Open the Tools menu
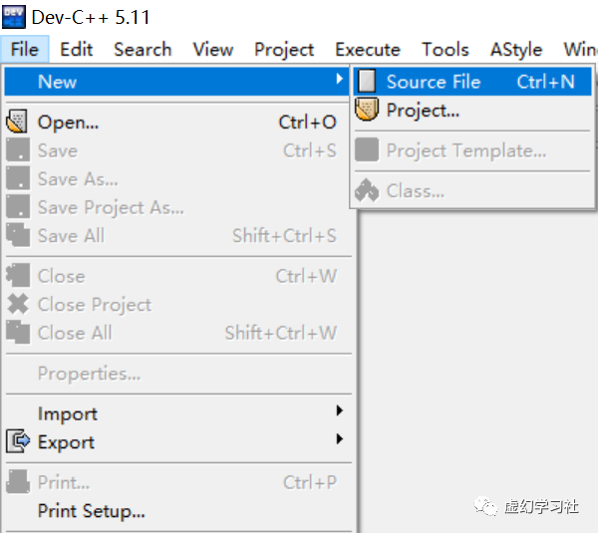 pos(445,49)
